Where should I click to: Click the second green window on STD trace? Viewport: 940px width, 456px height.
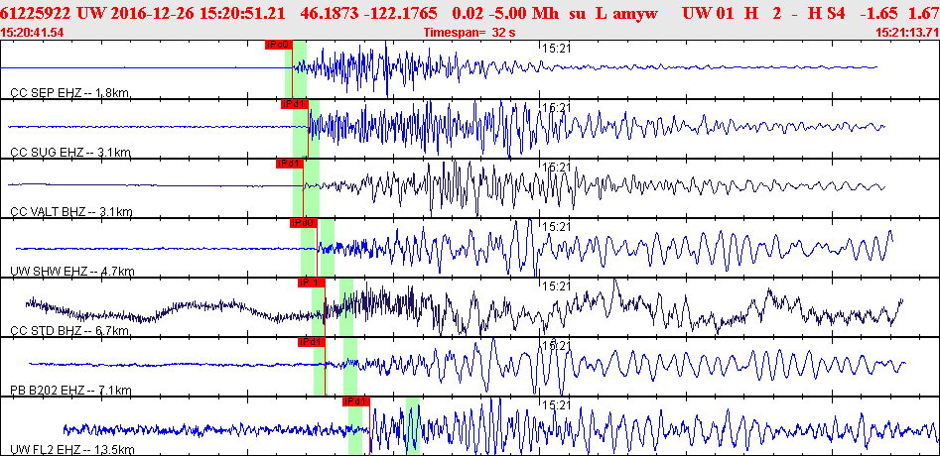pyautogui.click(x=346, y=307)
